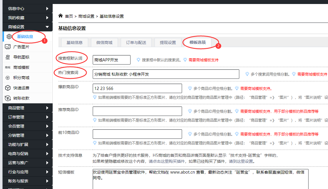Viewport: 328px width, 189px height.
Task: Click the first bulb icon in 推荐商品ID row
Action: (190, 111)
